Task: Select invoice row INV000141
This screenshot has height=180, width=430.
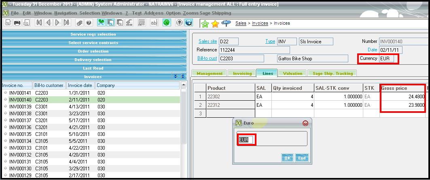Action: pos(91,93)
